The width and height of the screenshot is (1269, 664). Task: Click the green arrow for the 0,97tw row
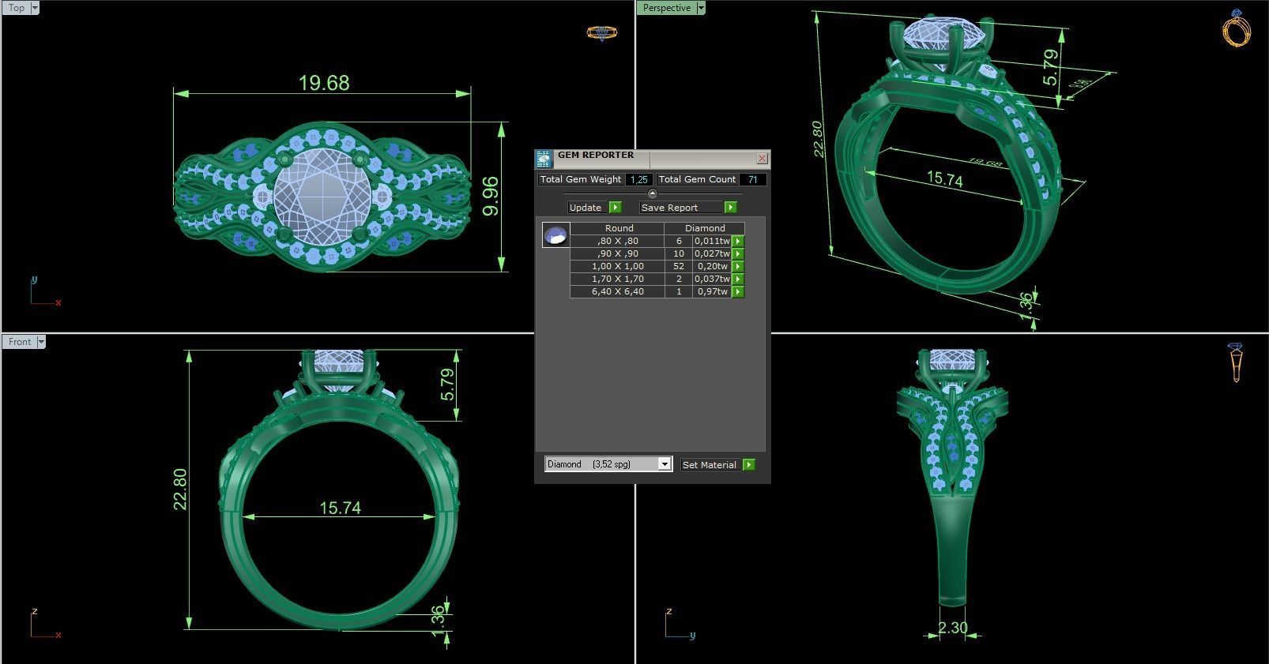click(x=738, y=291)
